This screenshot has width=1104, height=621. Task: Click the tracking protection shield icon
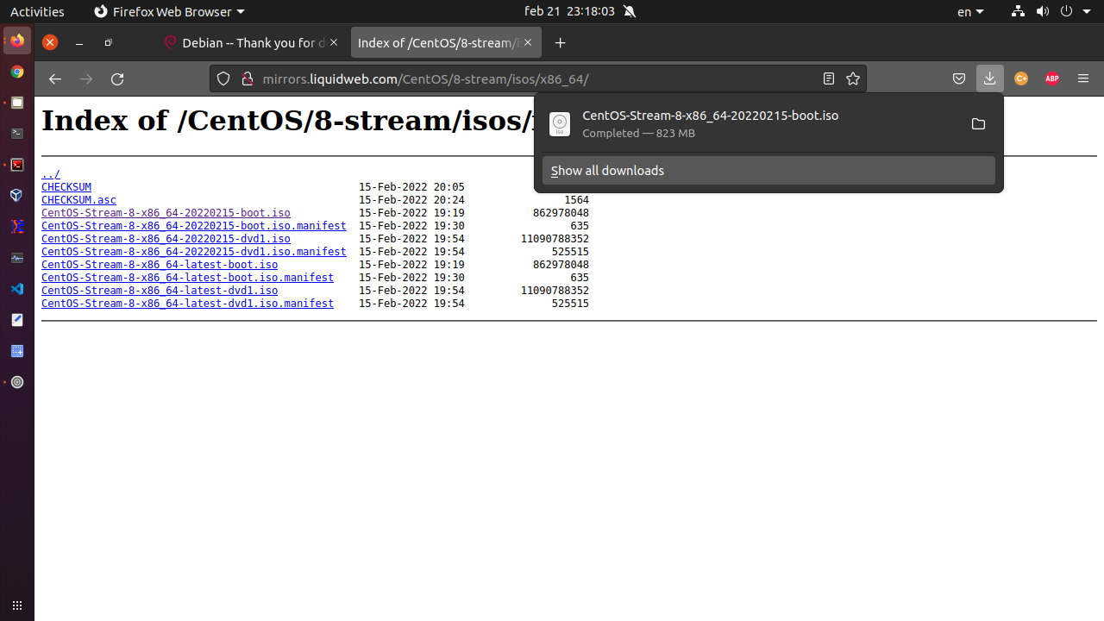(223, 78)
